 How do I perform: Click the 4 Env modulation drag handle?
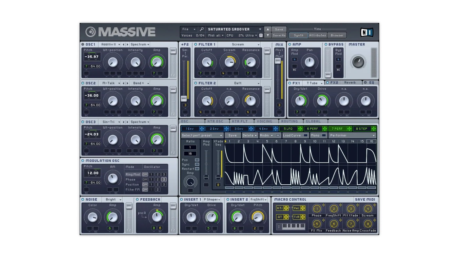(275, 129)
